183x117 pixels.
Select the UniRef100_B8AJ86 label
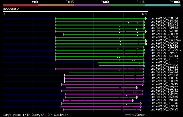click(x=164, y=78)
